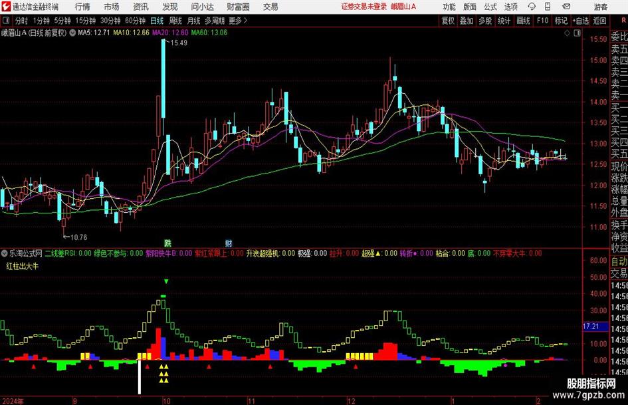Switch to 30分钟 period

coord(110,21)
